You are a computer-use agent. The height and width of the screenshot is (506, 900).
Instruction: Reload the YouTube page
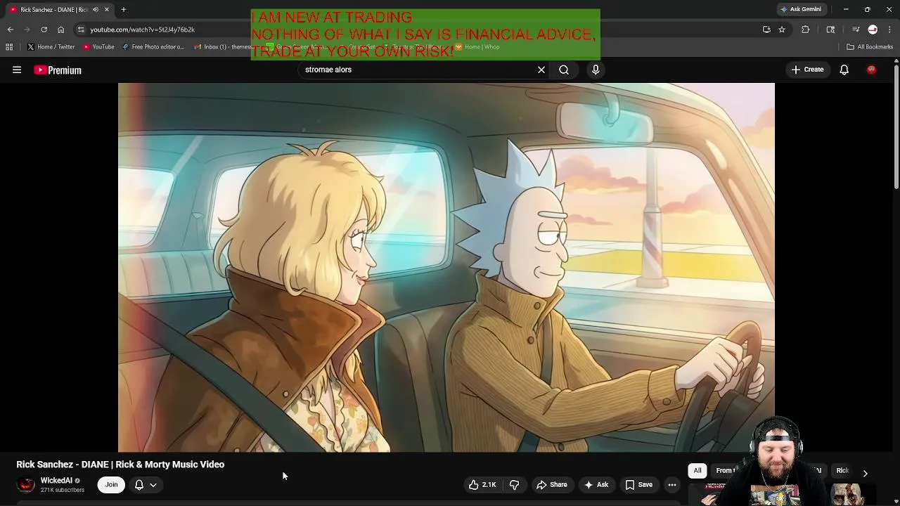point(44,30)
